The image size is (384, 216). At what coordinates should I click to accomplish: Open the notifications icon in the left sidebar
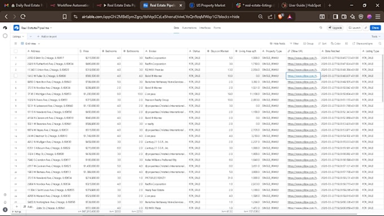pyautogui.click(x=5, y=202)
